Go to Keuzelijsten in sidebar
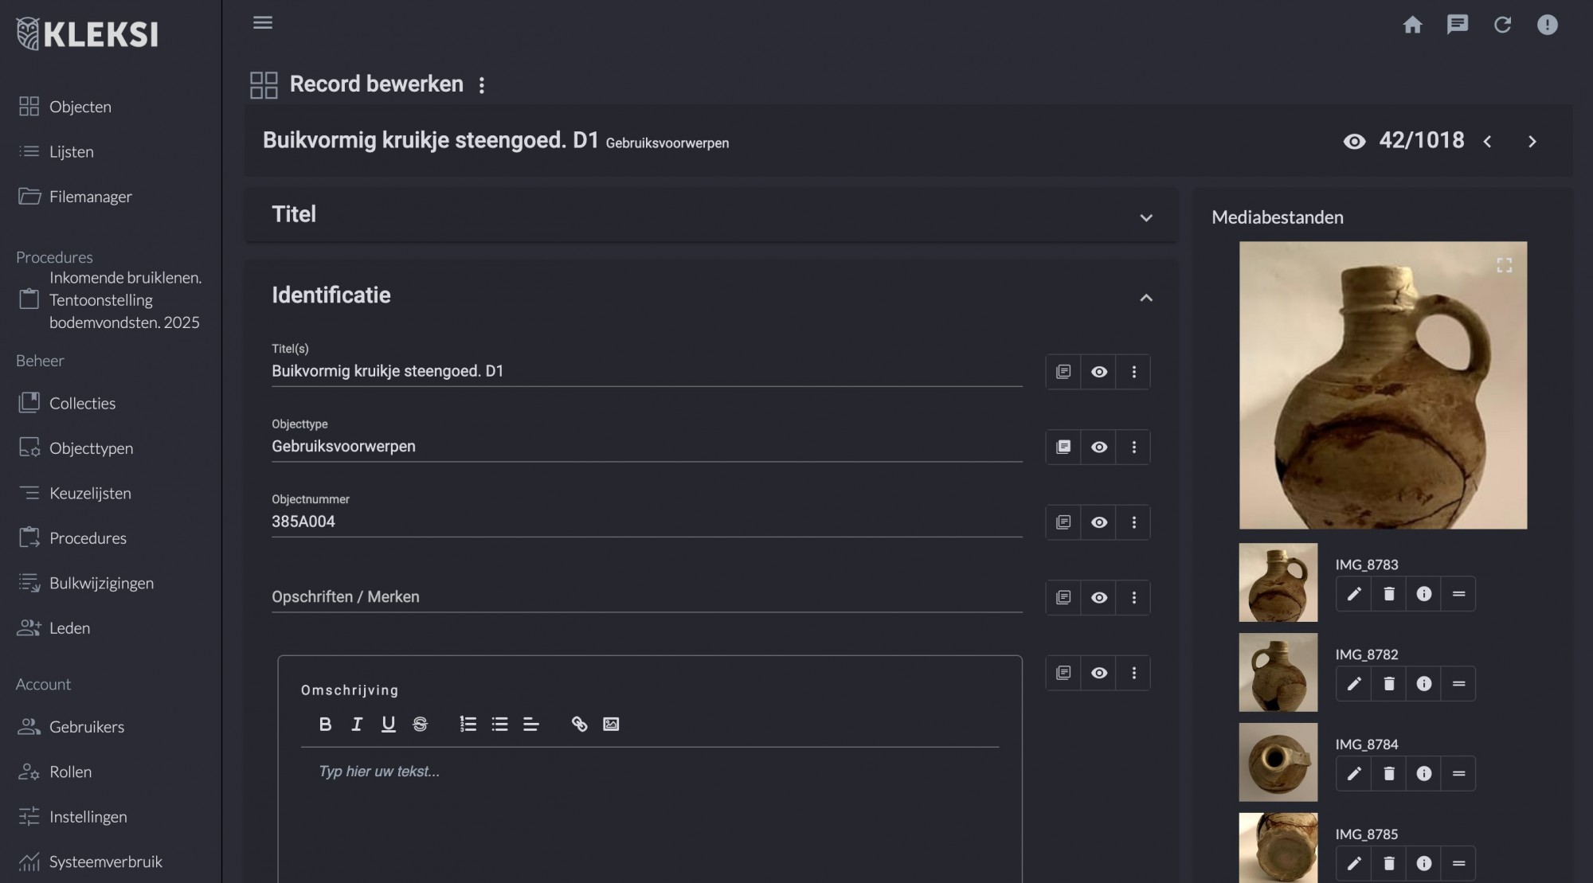This screenshot has width=1593, height=883. (90, 494)
